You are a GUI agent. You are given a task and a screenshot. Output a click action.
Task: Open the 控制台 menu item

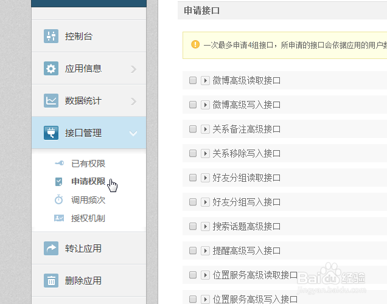(x=89, y=36)
